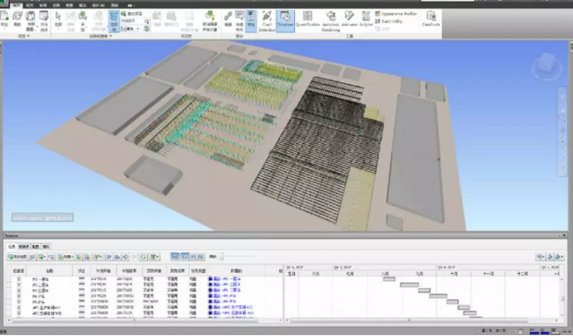The width and height of the screenshot is (573, 336).
Task: Toggle the TimeLiner tool in ribbon
Action: click(285, 21)
